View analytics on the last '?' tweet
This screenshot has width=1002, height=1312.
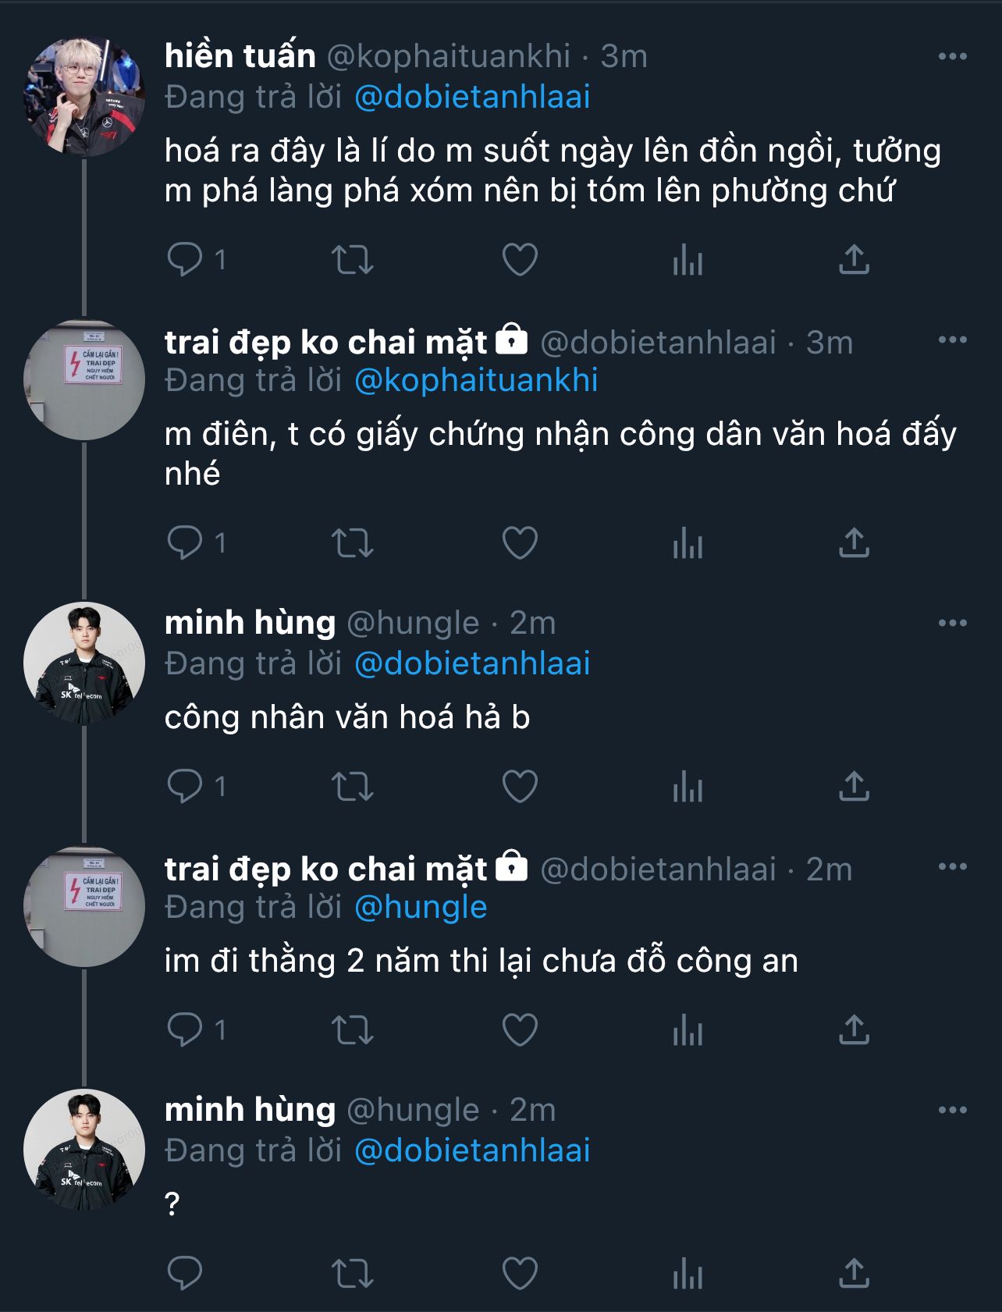(688, 1273)
